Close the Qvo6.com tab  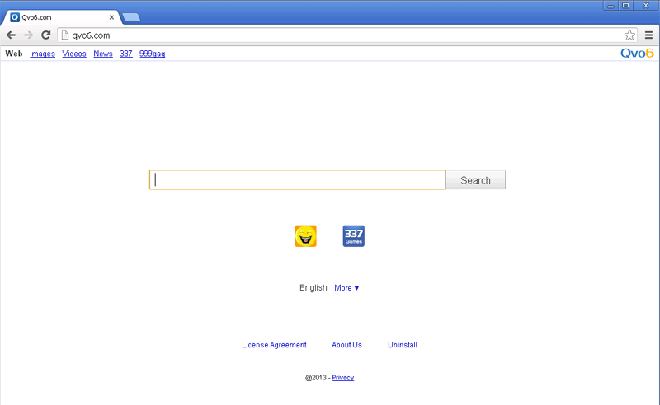pos(111,17)
